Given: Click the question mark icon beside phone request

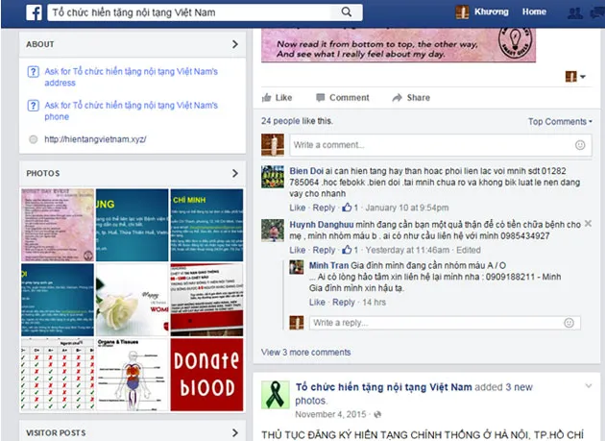Looking at the screenshot, I should click(34, 106).
